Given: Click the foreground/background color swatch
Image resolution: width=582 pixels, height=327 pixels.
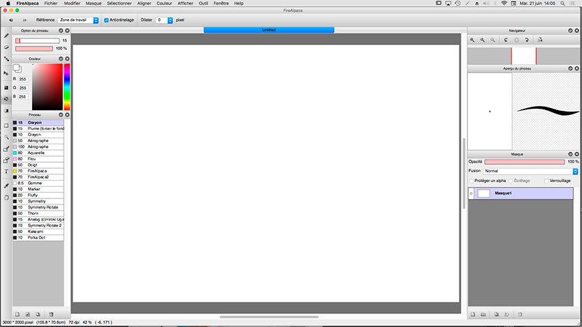Looking at the screenshot, I should click(x=17, y=68).
